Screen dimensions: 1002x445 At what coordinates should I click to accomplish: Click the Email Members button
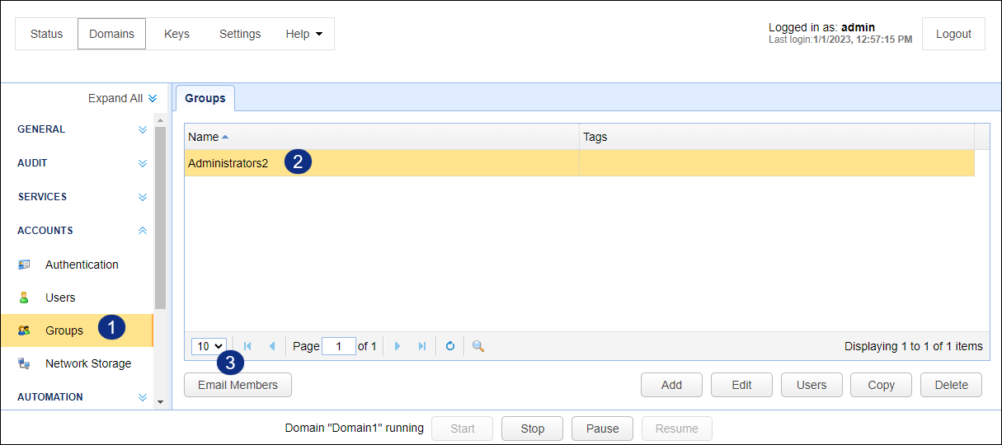[238, 385]
